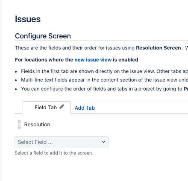The image size is (188, 181).
Task: Click the placeholder text Select Field ...
Action: (x=35, y=142)
